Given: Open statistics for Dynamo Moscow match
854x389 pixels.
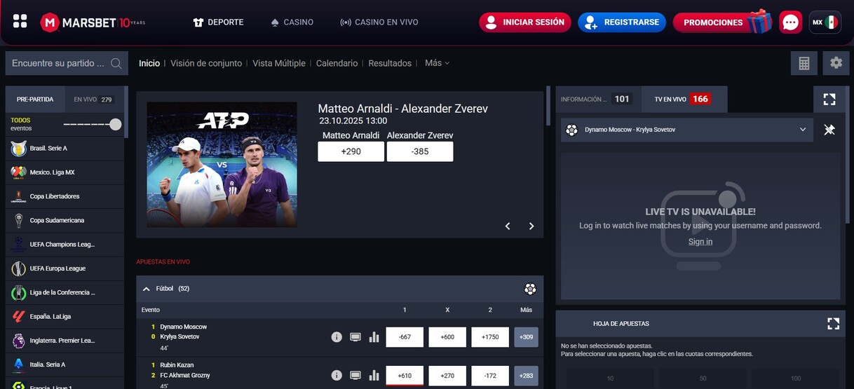Looking at the screenshot, I should (x=374, y=337).
